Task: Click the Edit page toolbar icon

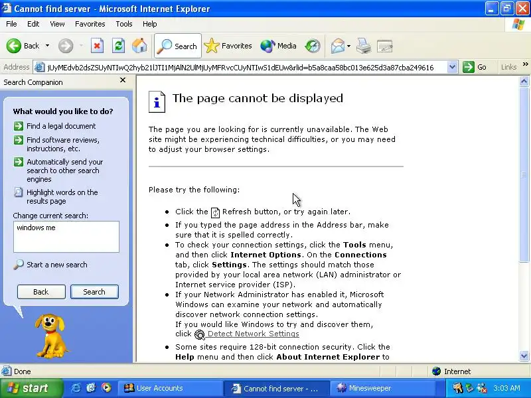Action: point(385,46)
